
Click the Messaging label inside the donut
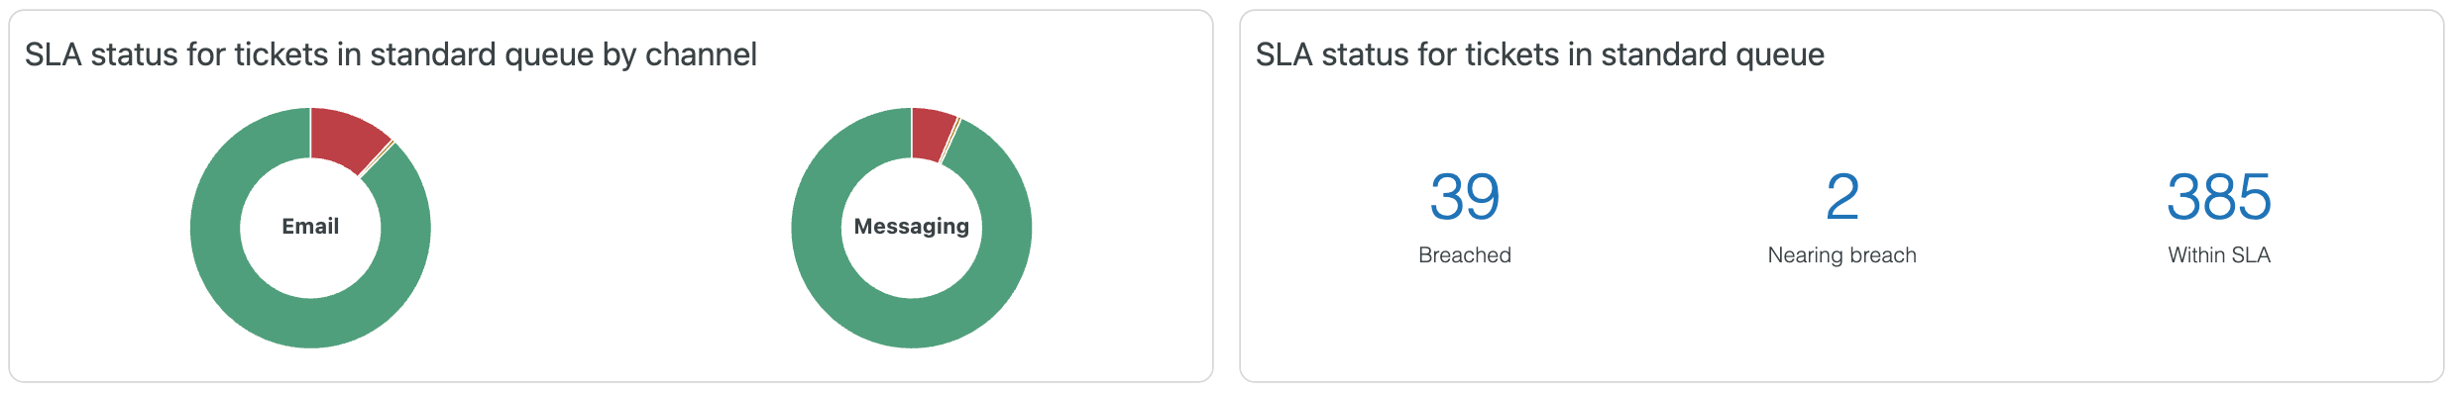912,227
